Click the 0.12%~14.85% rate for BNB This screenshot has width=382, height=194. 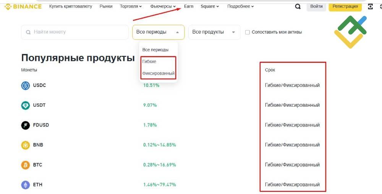click(160, 145)
